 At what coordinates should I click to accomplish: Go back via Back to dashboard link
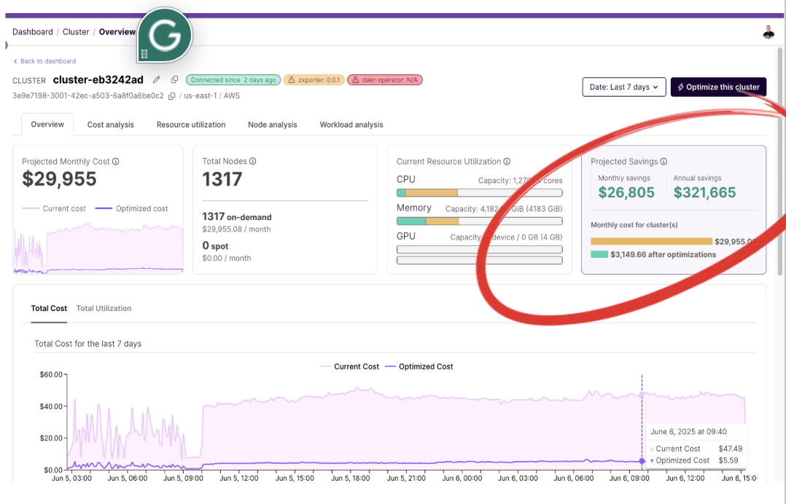pos(45,61)
